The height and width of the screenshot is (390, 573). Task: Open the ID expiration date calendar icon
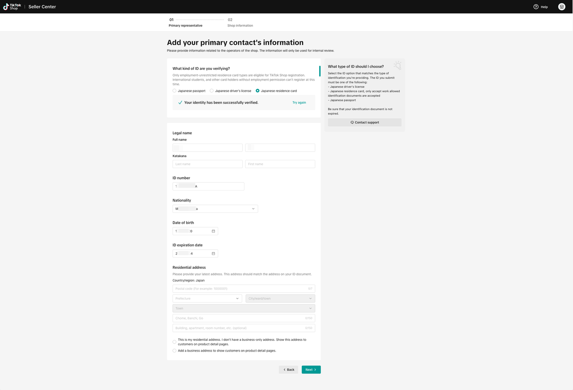[214, 254]
